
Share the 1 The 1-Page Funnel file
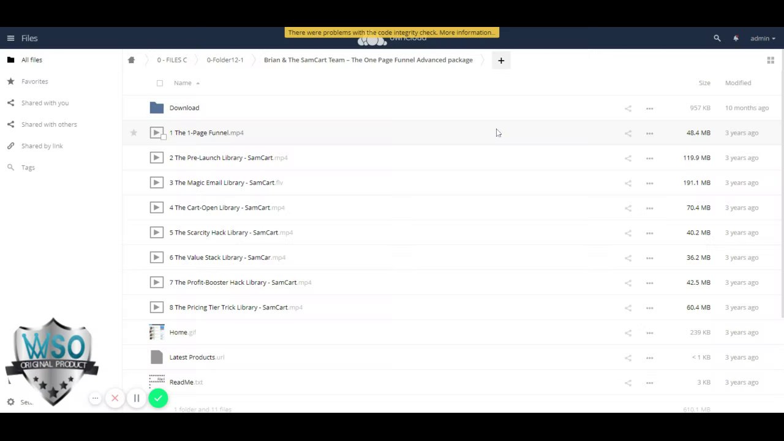(x=628, y=133)
